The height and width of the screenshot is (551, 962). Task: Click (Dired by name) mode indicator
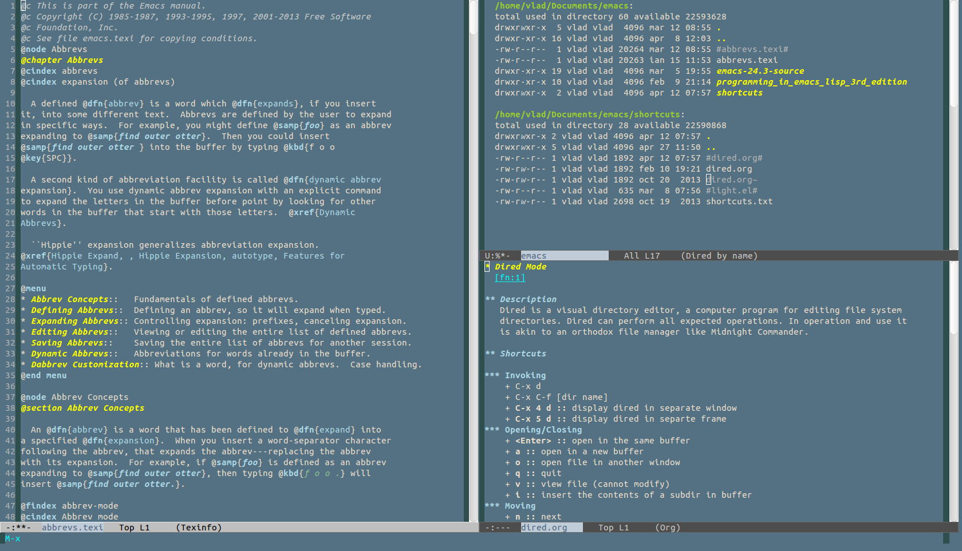(x=719, y=256)
